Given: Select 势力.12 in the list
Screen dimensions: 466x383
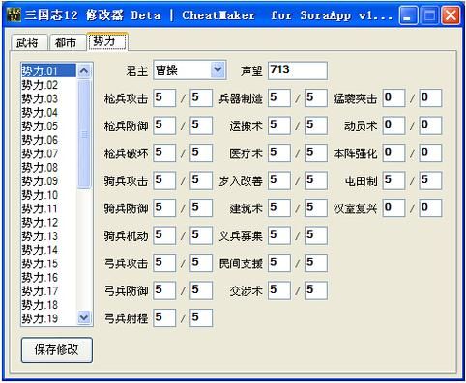Looking at the screenshot, I should tap(48, 223).
